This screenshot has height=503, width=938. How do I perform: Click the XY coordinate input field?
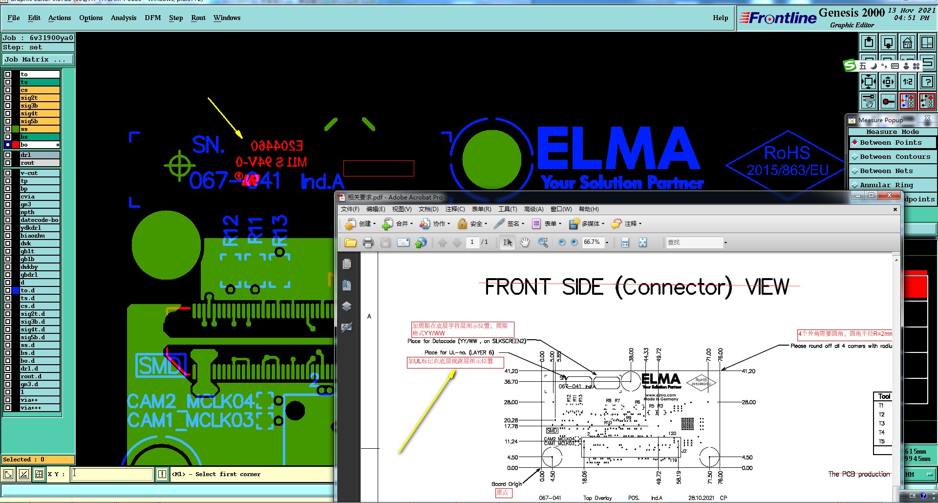(x=112, y=474)
